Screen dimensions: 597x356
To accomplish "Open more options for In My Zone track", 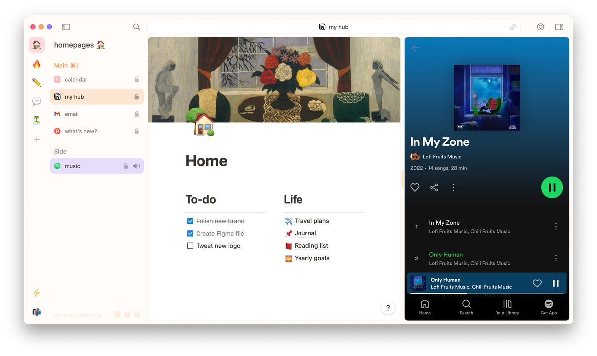I will click(556, 226).
